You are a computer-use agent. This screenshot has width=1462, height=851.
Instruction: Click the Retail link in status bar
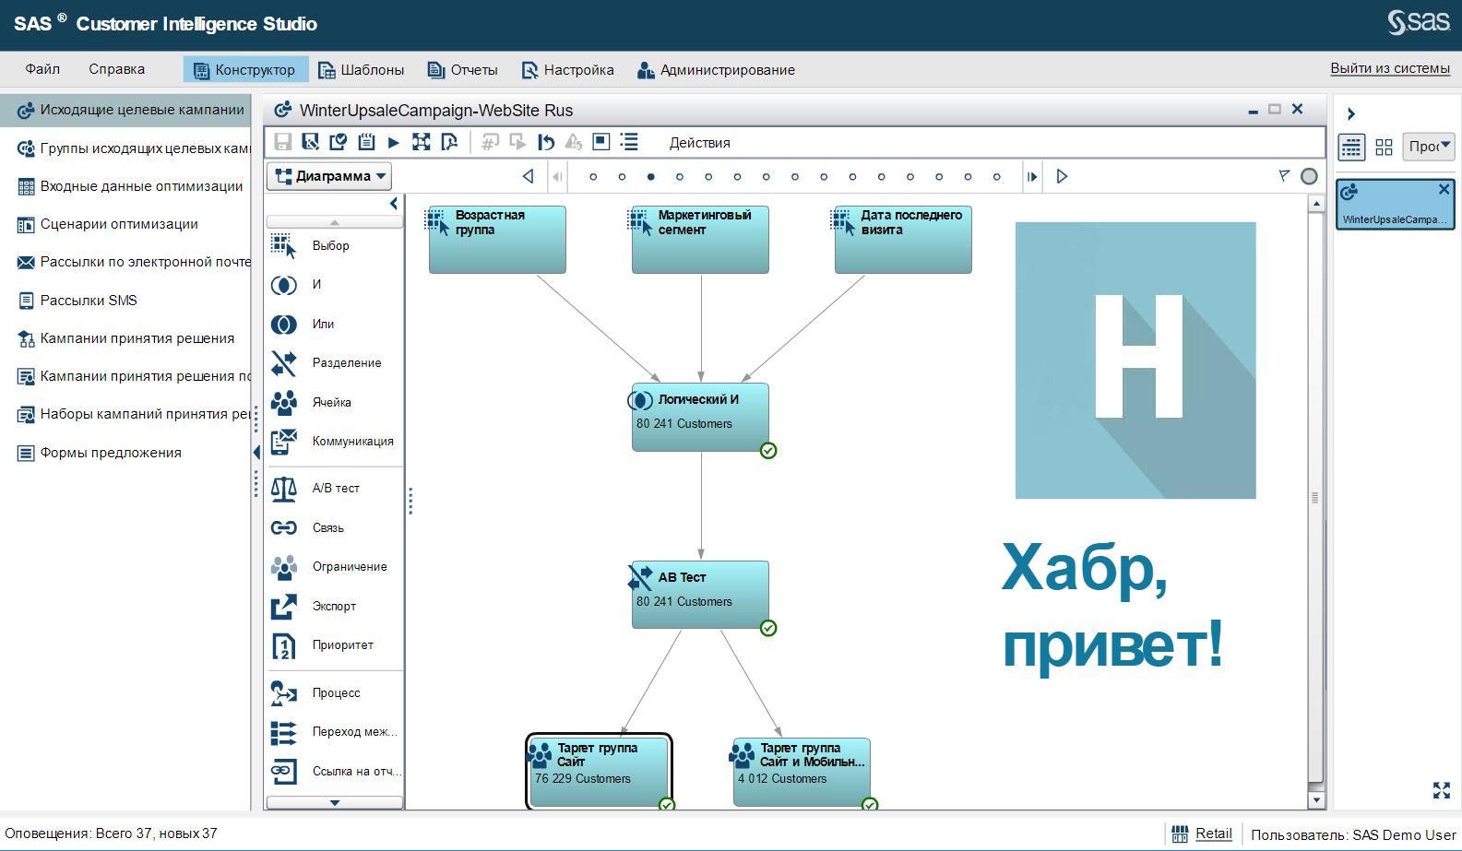(1214, 833)
